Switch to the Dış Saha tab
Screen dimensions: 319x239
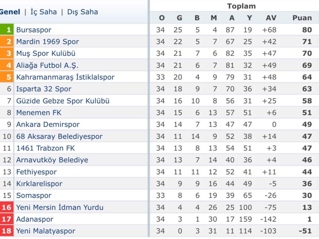click(x=82, y=12)
